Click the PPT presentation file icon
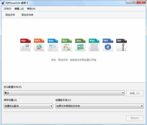Viewport: 147px width, 125px height. 39,45
